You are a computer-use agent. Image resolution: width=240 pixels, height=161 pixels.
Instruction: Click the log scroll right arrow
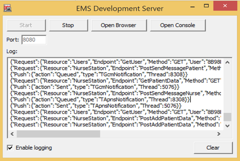point(219,134)
